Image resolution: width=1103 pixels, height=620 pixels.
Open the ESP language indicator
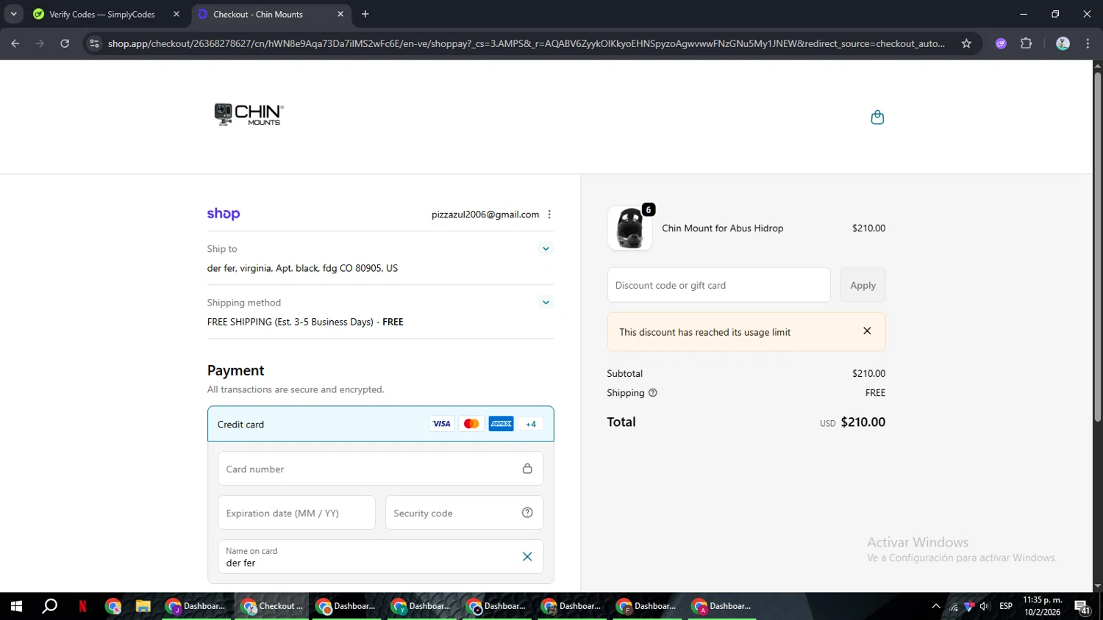[1006, 606]
